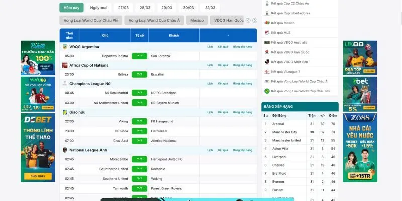402x201 pixels.
Task: Click the MLS shield icon in sidebar
Action: pyautogui.click(x=267, y=33)
